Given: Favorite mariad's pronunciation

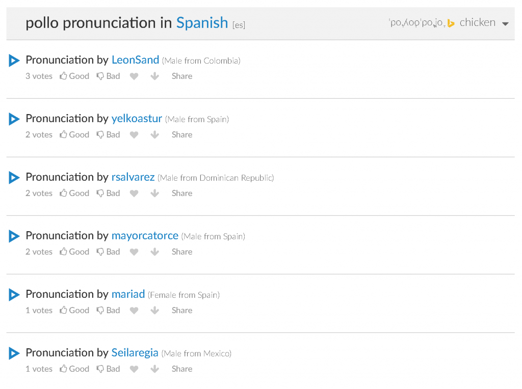Looking at the screenshot, I should tap(134, 311).
